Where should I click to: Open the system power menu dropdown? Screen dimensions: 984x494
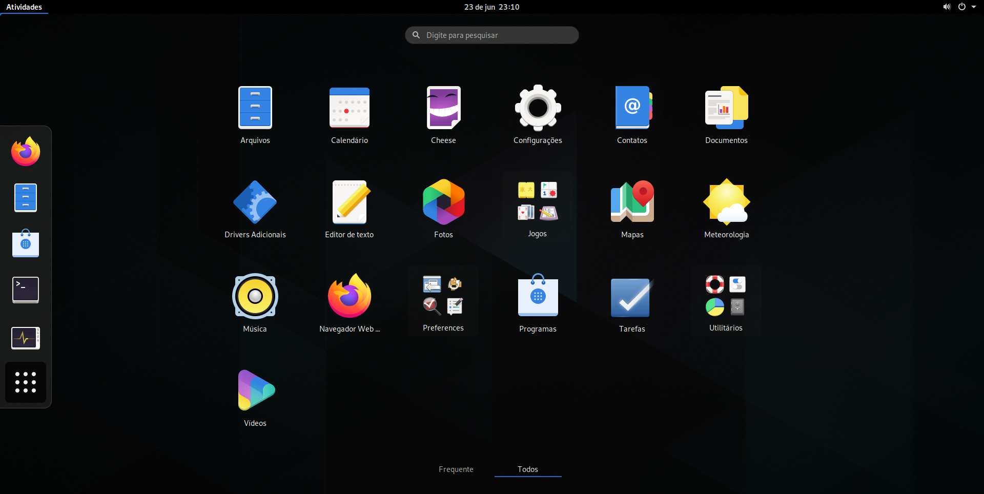click(x=967, y=7)
